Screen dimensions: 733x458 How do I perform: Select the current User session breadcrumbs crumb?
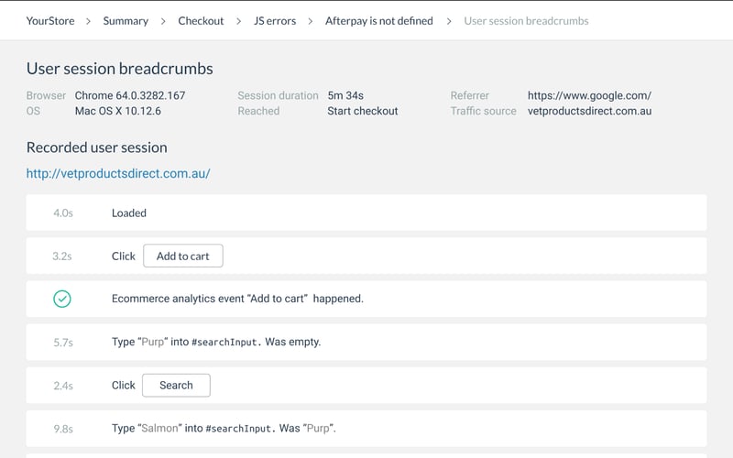tap(527, 21)
